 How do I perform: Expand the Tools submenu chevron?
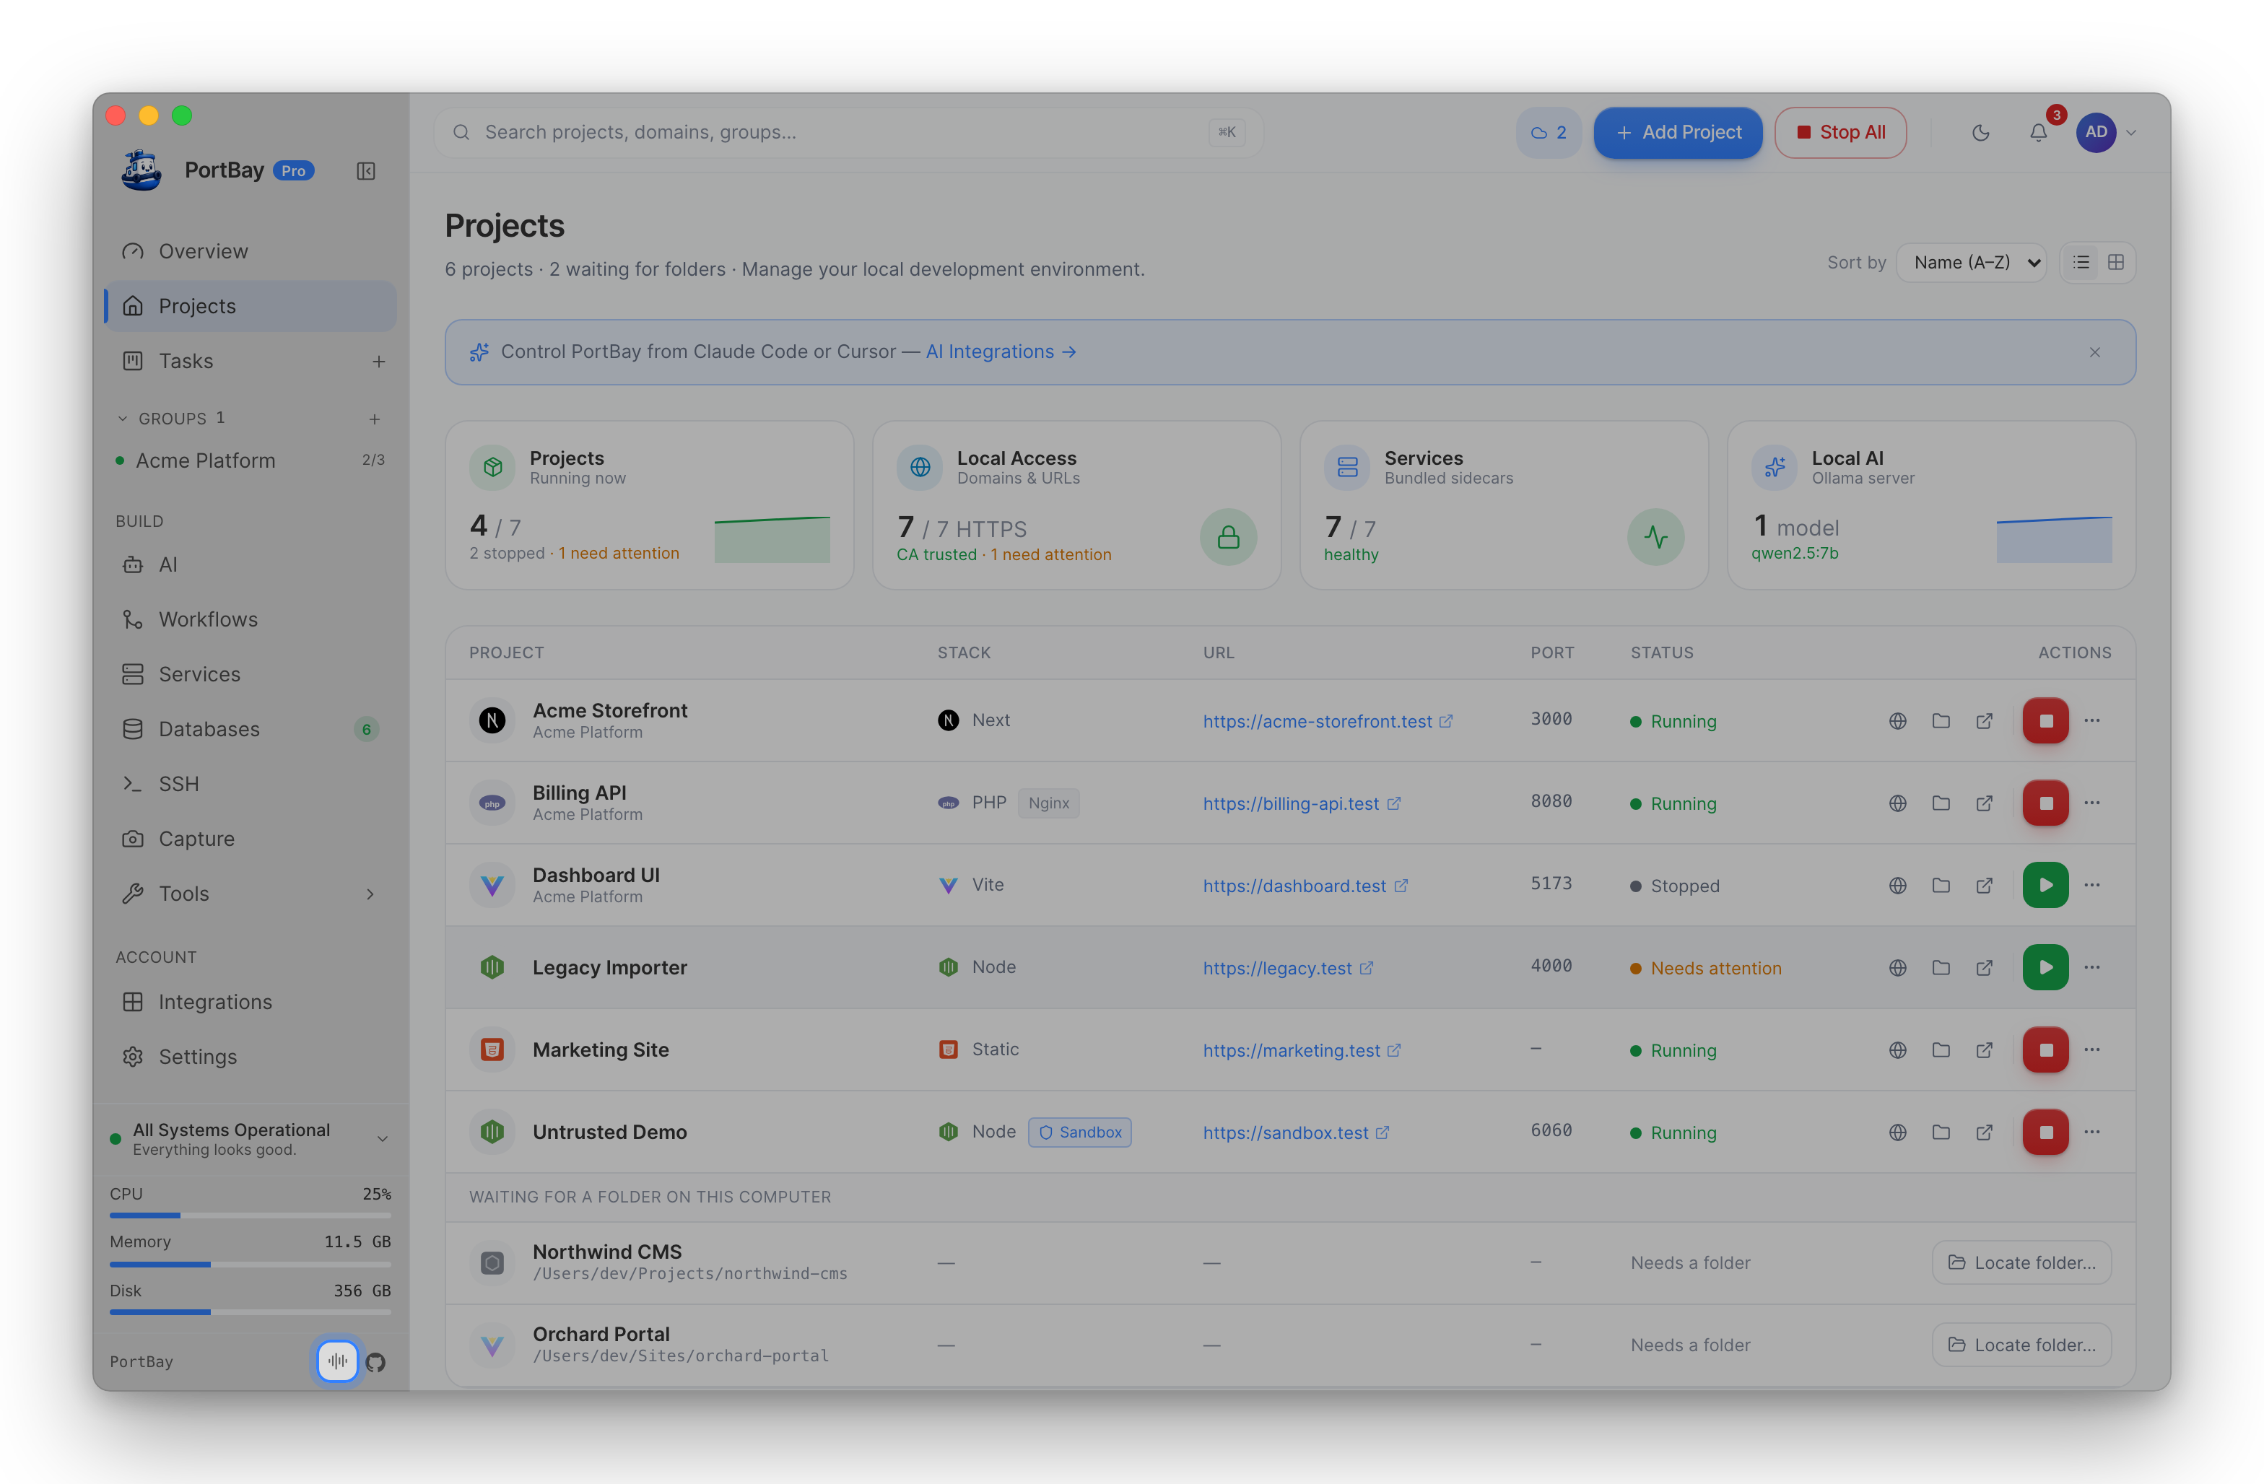click(x=370, y=894)
